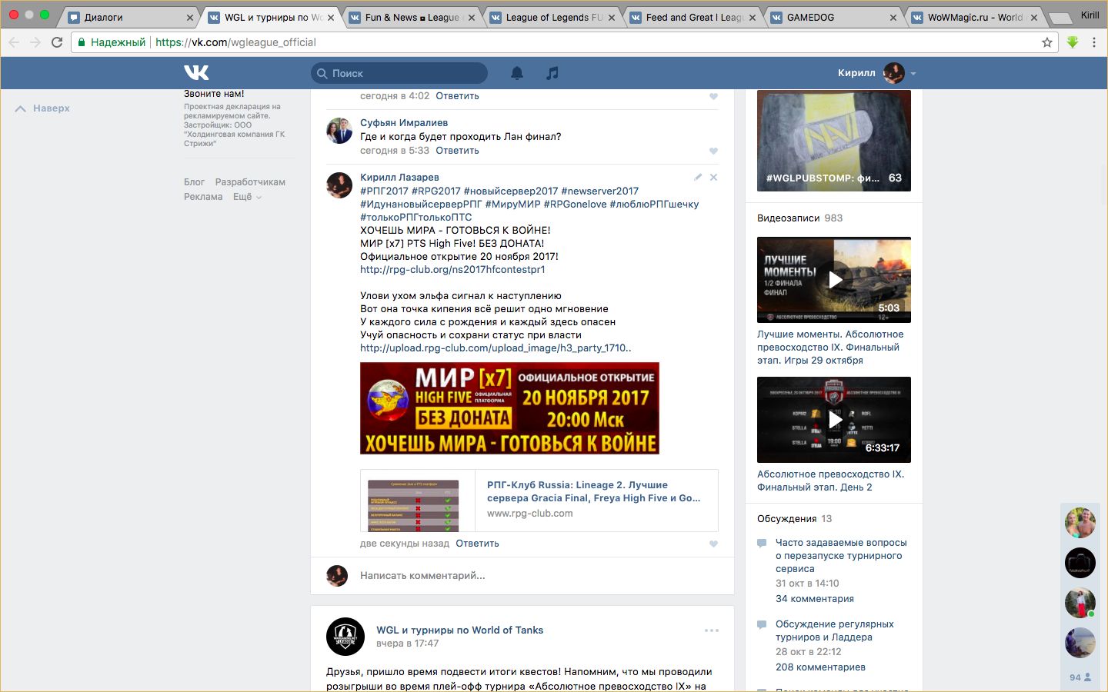This screenshot has height=692, width=1108.
Task: Open the top friend avatar in chat sidebar
Action: (1080, 523)
